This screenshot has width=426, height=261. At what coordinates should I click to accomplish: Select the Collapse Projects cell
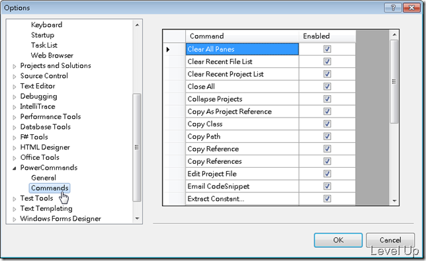242,99
